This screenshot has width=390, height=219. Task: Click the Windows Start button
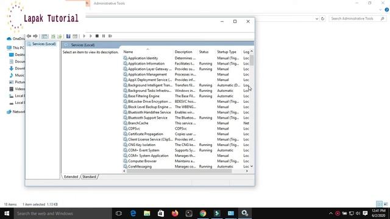tap(7, 214)
